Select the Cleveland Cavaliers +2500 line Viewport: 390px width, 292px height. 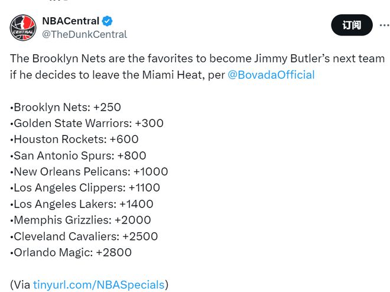click(x=84, y=236)
